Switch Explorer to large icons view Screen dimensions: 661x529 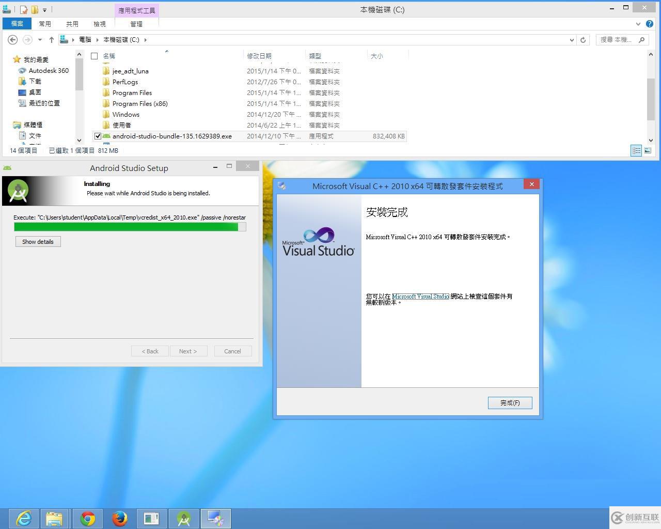(x=648, y=150)
